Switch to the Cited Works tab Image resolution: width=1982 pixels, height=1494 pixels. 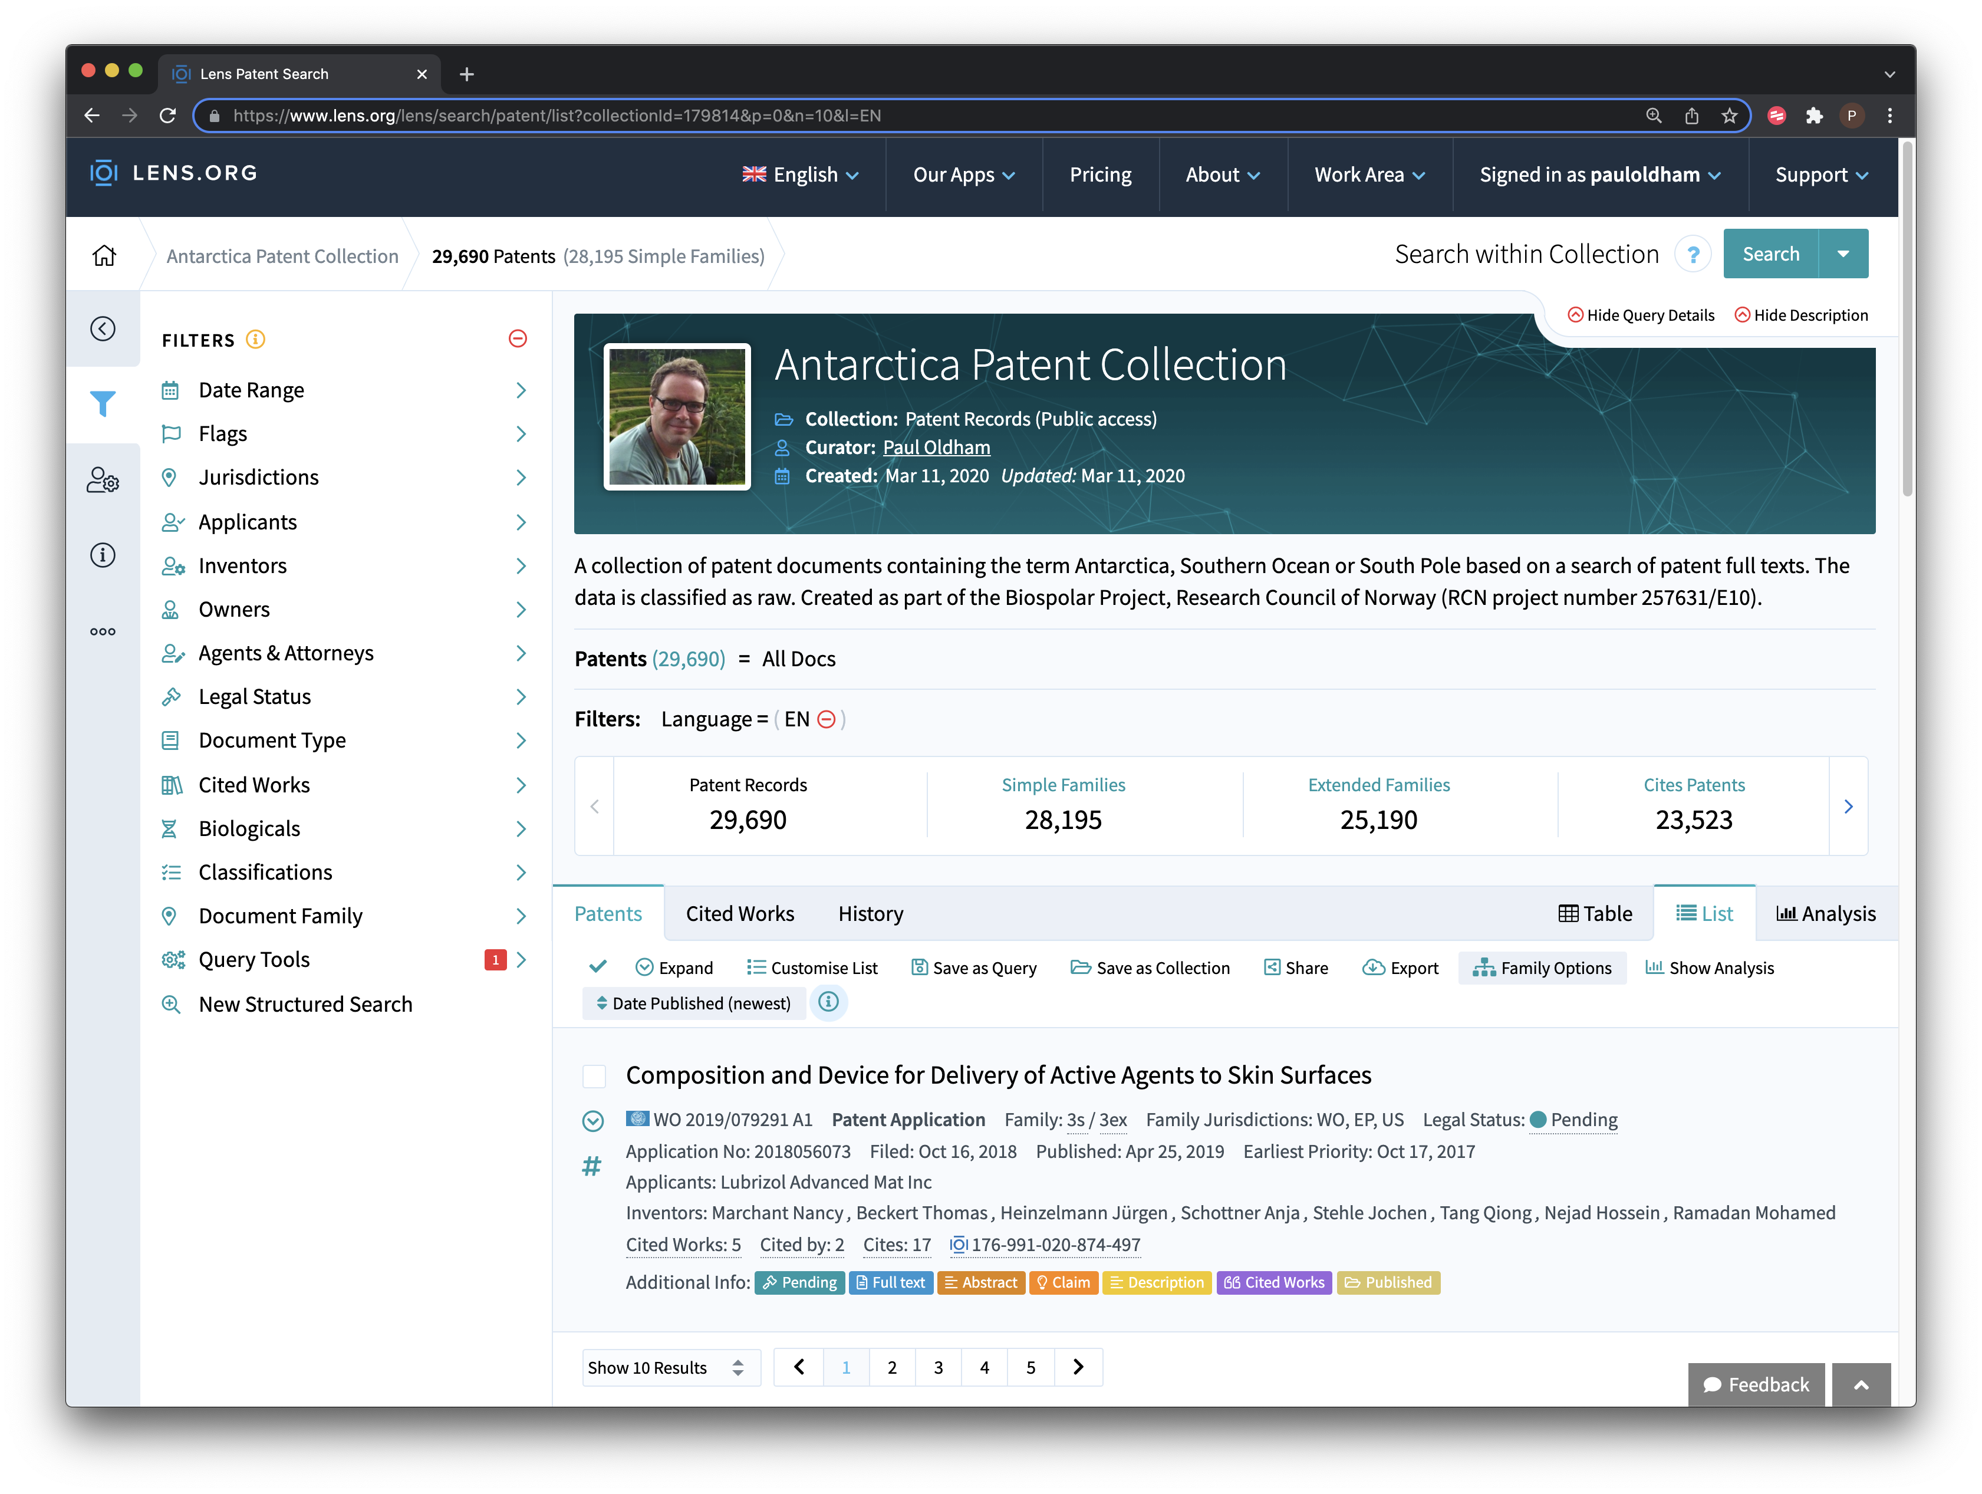click(739, 913)
